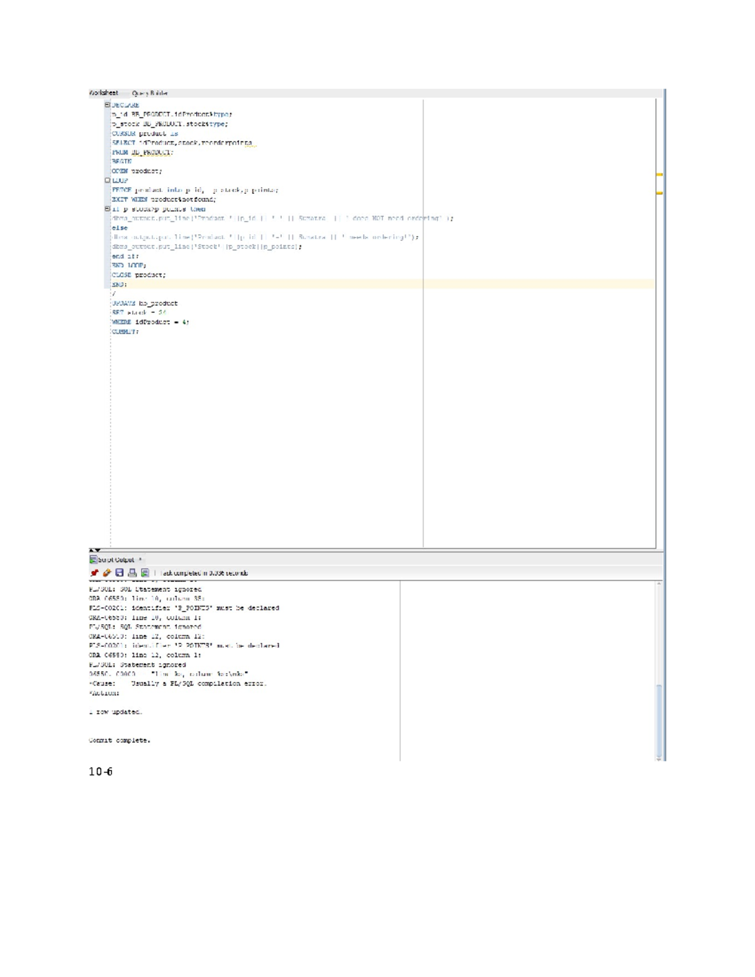
Task: Collapse the DECLARE code block
Action: point(107,105)
